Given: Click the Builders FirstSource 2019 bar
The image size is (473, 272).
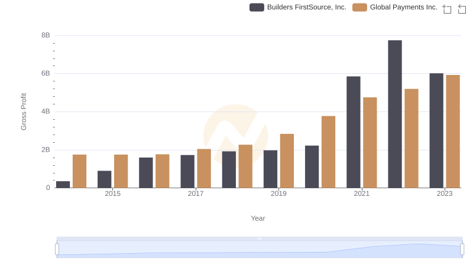Looking at the screenshot, I should 270,169.
